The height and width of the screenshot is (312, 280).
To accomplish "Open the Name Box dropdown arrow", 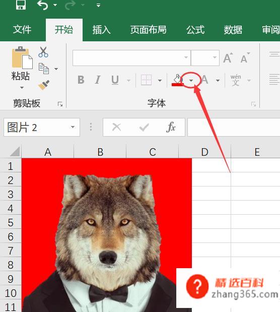I will (x=73, y=127).
